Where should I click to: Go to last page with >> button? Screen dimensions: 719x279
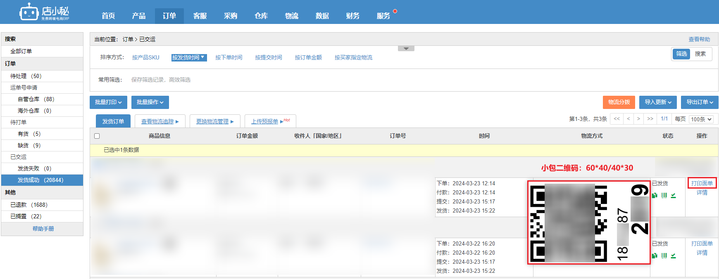[650, 119]
